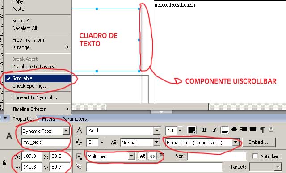286x173 pixels.
Task: Click the large text tool 'A' icon
Action: click(x=9, y=136)
